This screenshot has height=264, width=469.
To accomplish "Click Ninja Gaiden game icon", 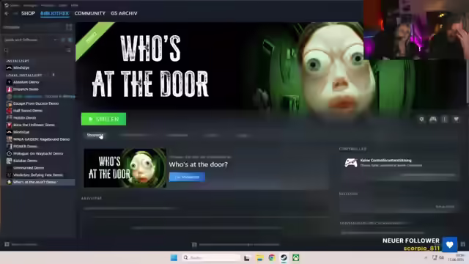I will pos(10,139).
